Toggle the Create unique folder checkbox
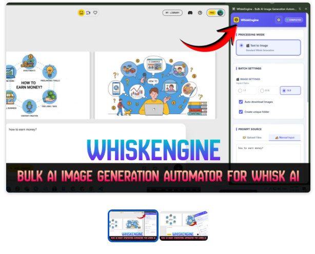 coord(241,112)
